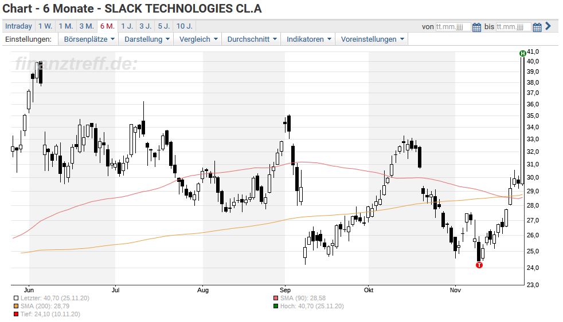
Task: Click the red T low marker
Action: click(x=479, y=265)
